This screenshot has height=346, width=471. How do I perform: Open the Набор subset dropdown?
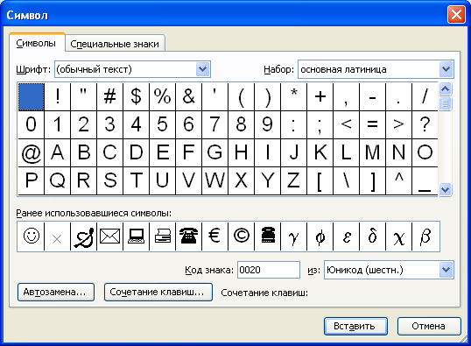point(446,69)
